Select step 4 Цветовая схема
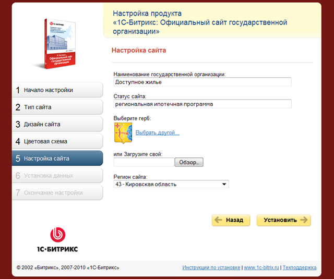 pos(57,141)
